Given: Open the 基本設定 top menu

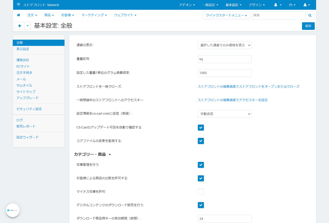Looking at the screenshot, I should pyautogui.click(x=233, y=5).
